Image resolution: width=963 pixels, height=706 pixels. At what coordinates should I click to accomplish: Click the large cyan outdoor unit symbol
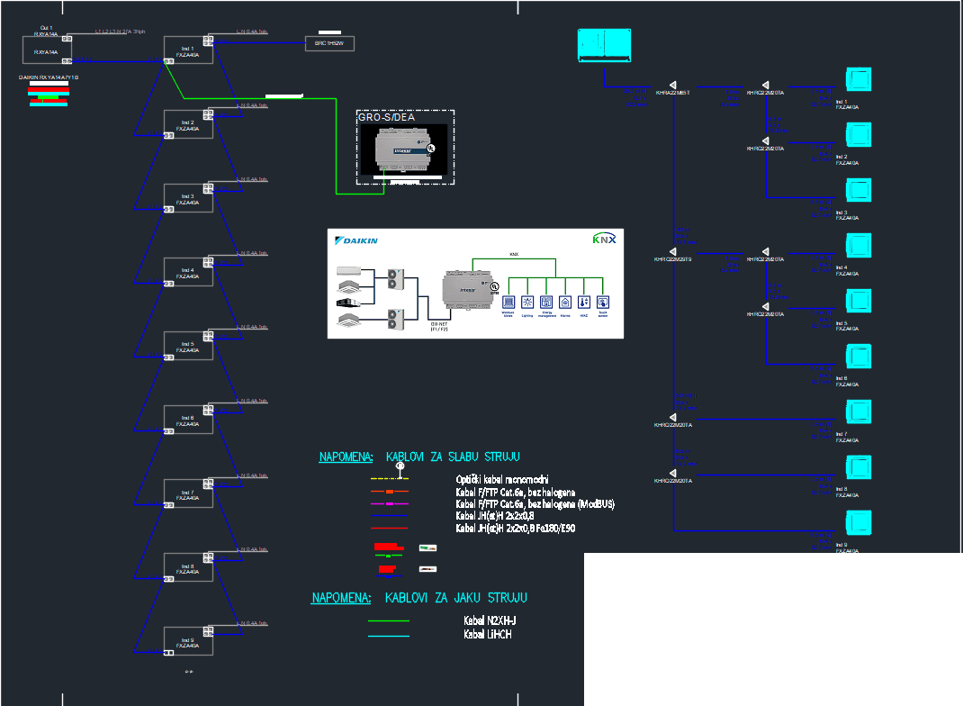point(605,45)
